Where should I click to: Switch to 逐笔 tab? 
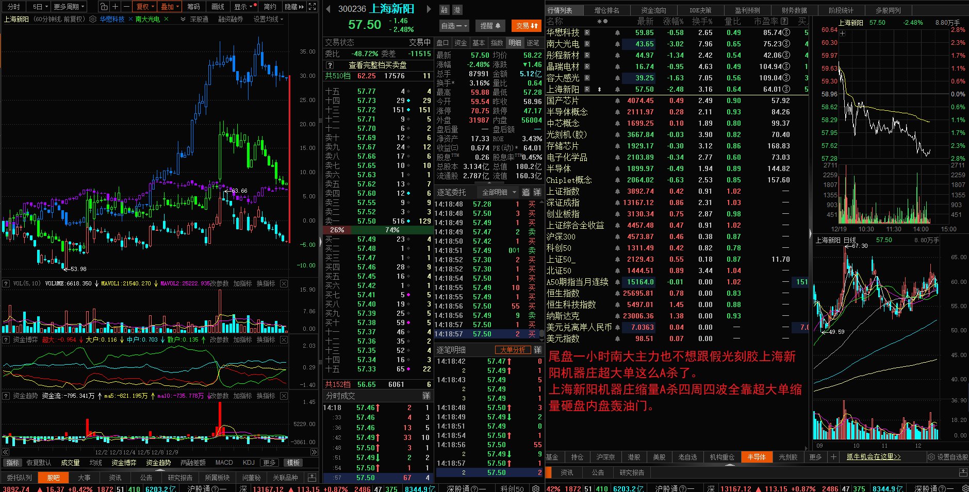(x=533, y=43)
